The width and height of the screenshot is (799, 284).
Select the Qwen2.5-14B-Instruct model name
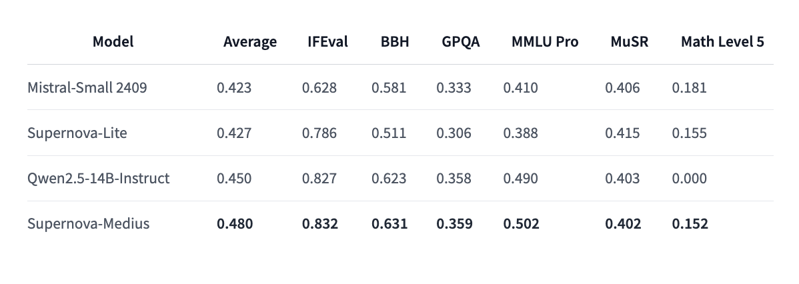coord(99,178)
